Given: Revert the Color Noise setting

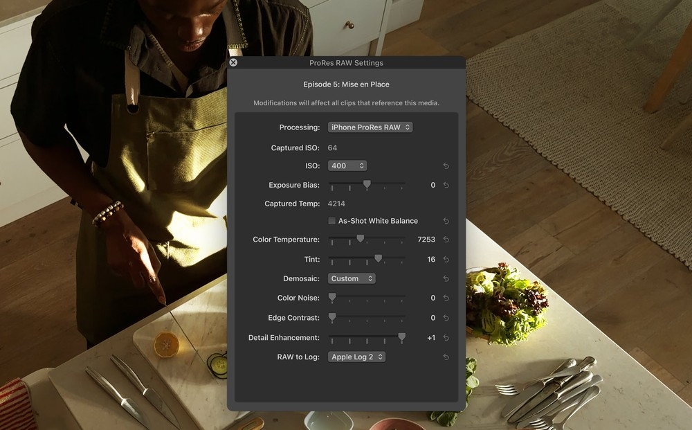Looking at the screenshot, I should point(446,298).
